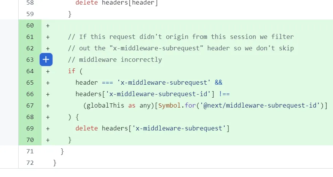Screen dimensions: 333x177
Task: Select line number 65 in the diff
Action: point(30,83)
